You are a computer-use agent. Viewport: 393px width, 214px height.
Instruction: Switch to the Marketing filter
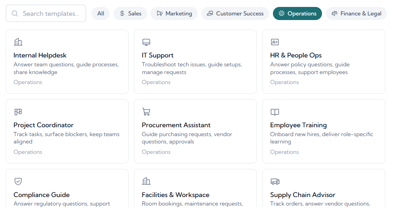[174, 13]
